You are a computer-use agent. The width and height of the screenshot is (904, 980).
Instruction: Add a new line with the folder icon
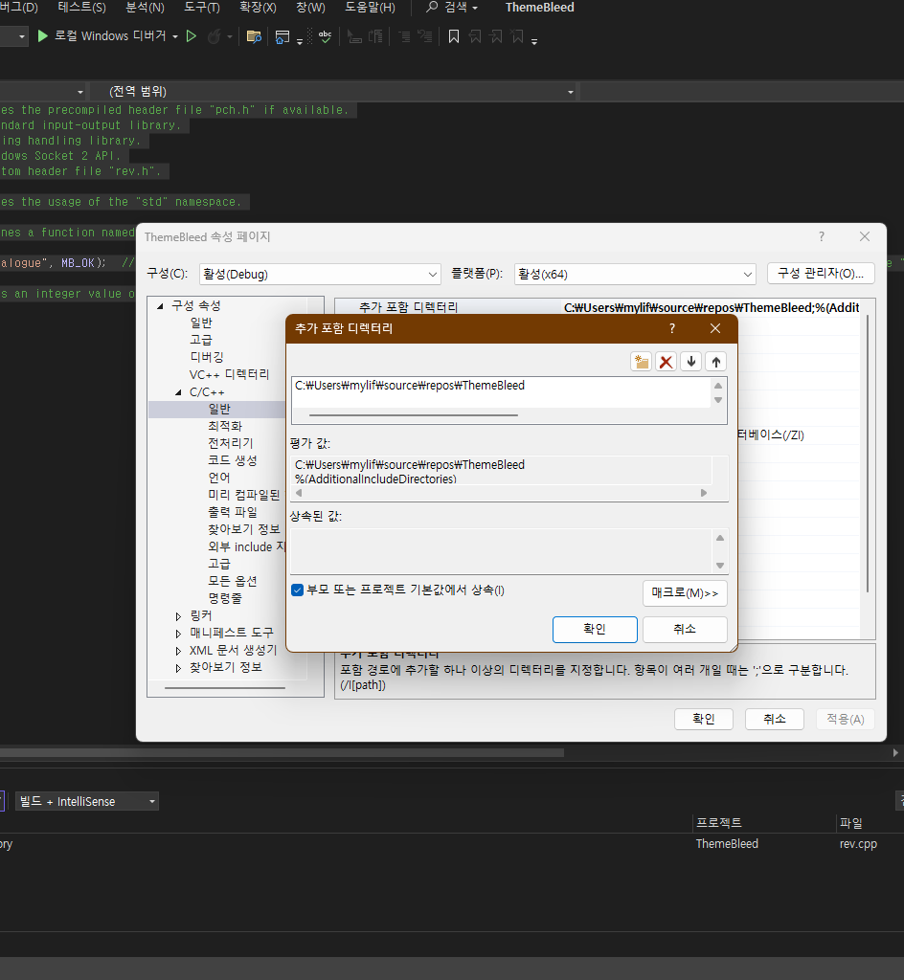click(x=642, y=361)
